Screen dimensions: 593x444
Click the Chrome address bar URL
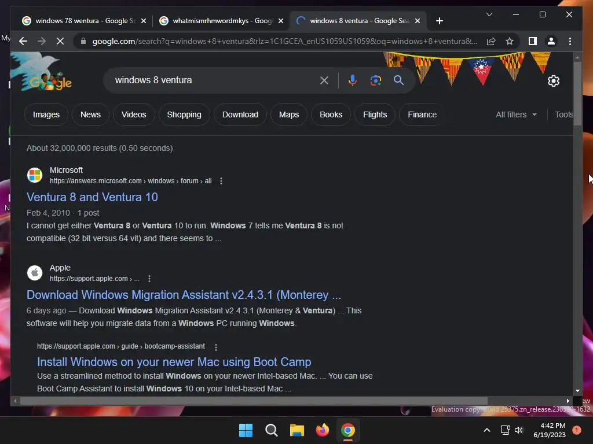click(285, 41)
